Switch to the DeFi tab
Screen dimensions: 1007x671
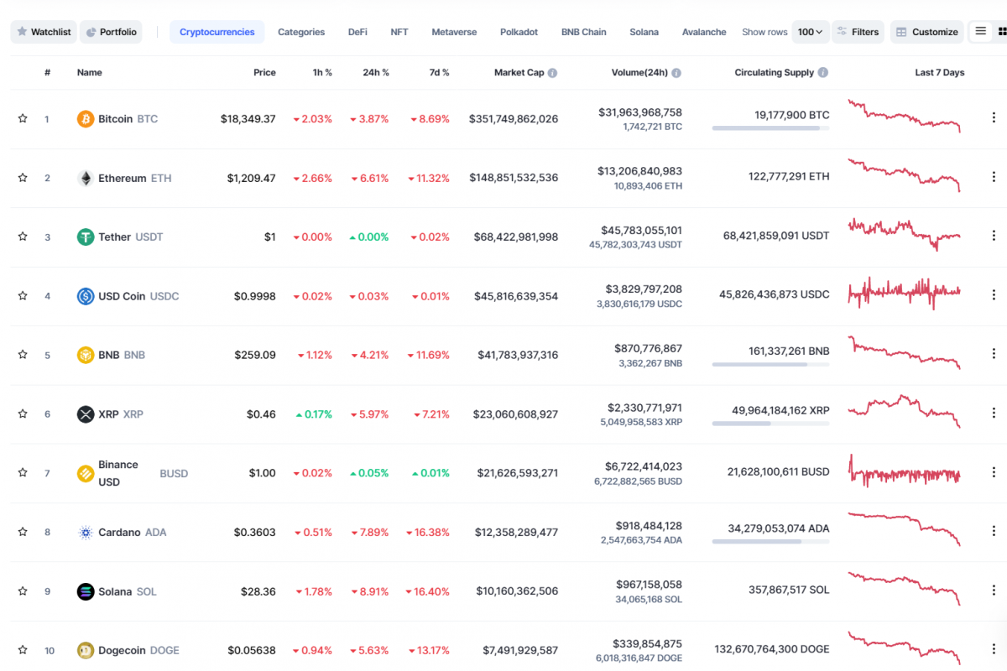click(x=357, y=32)
